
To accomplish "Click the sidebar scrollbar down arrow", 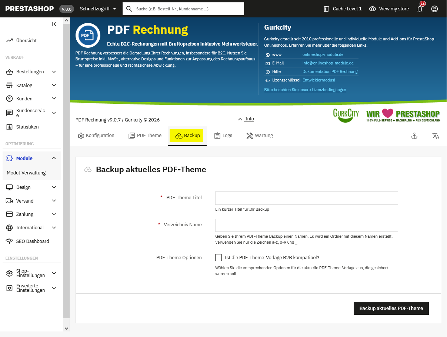I will coord(67,328).
